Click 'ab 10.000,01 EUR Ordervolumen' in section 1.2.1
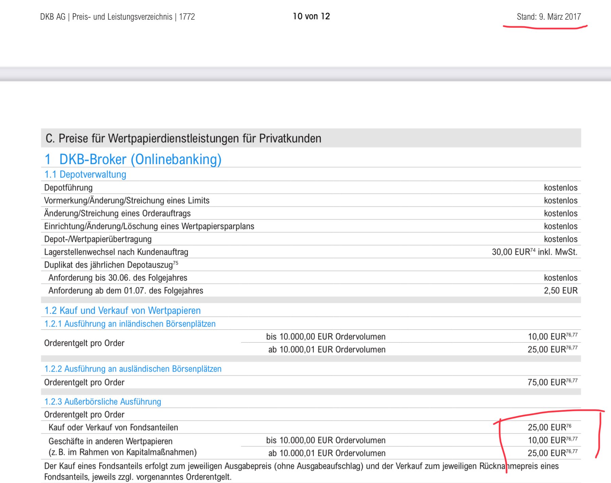This screenshot has height=483, width=611. coord(327,349)
